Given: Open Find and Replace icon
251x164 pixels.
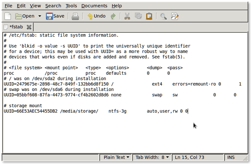Looking at the screenshot, I should (x=175, y=16).
